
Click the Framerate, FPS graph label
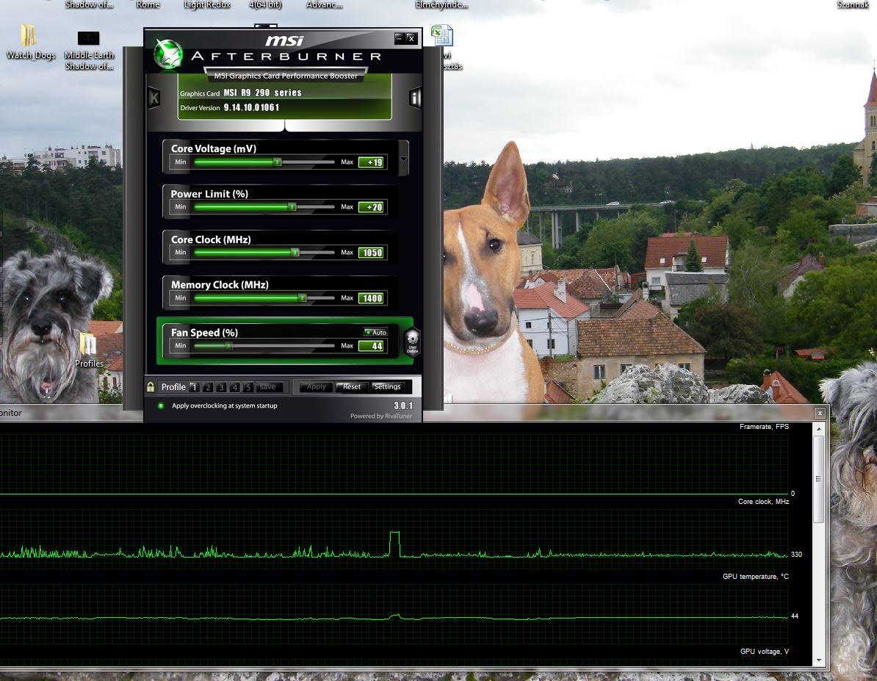click(x=764, y=426)
